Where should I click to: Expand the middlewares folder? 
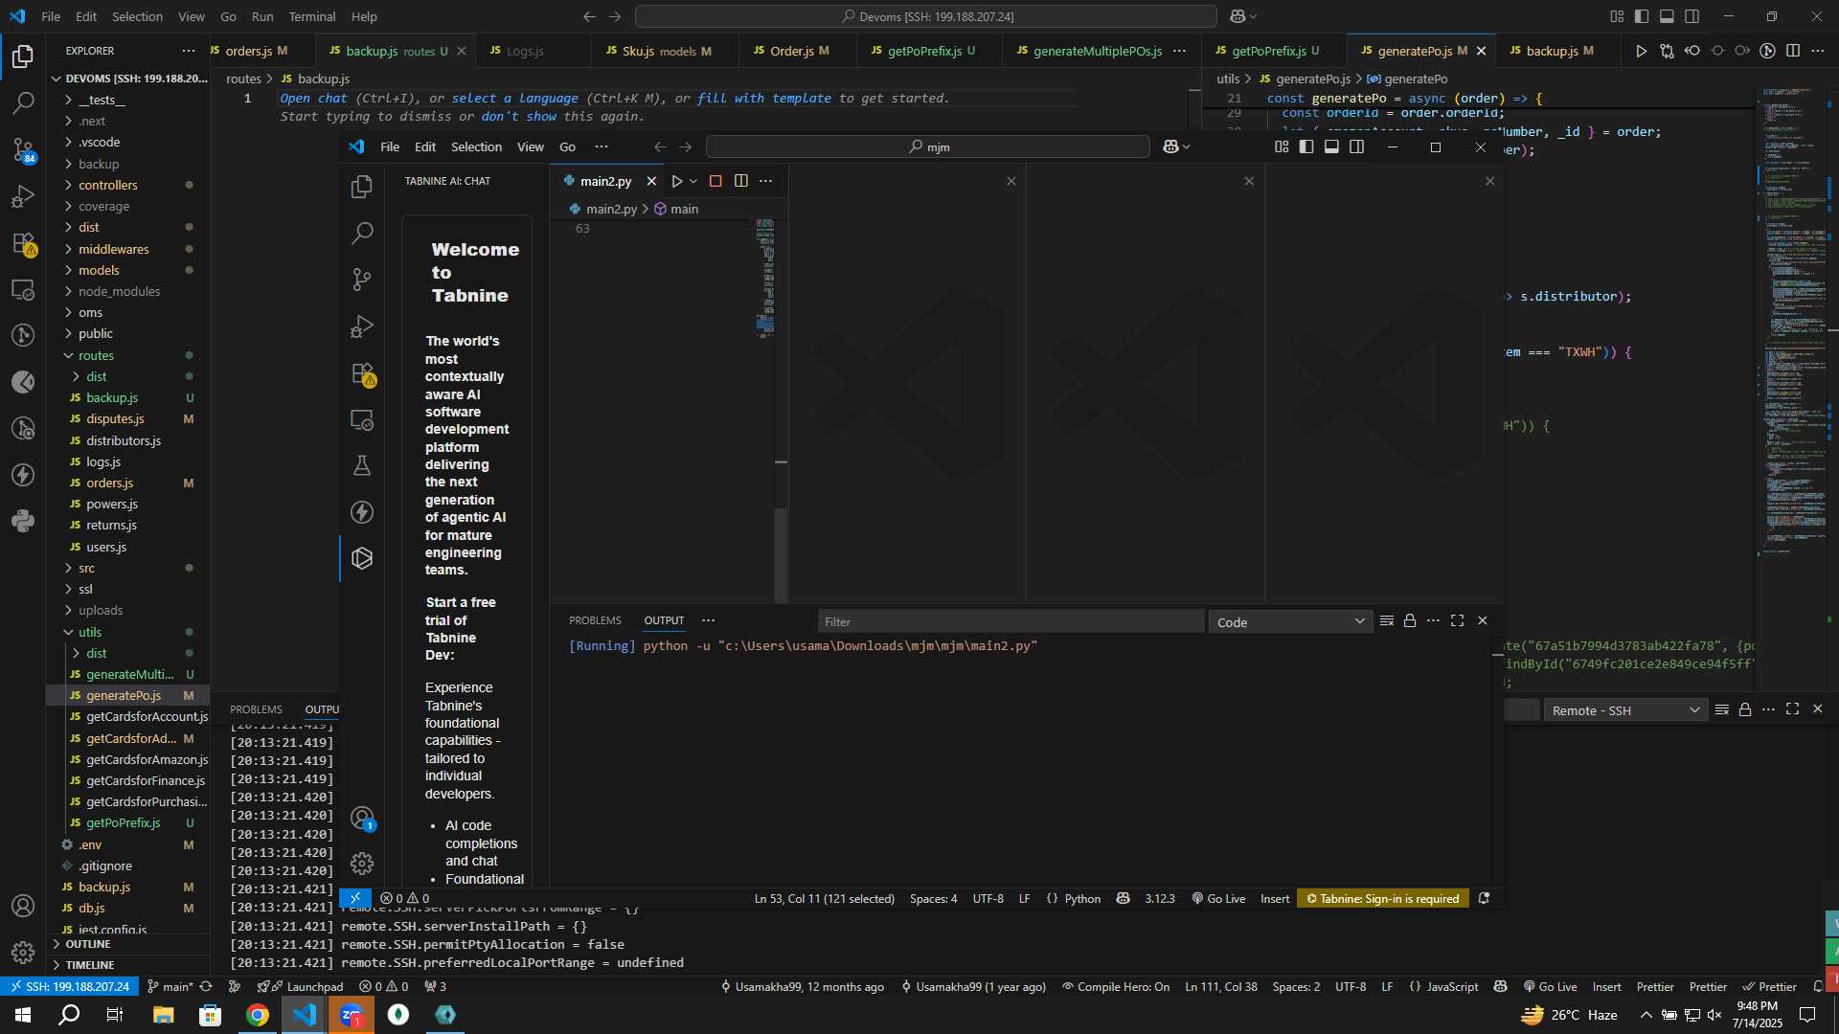point(128,249)
